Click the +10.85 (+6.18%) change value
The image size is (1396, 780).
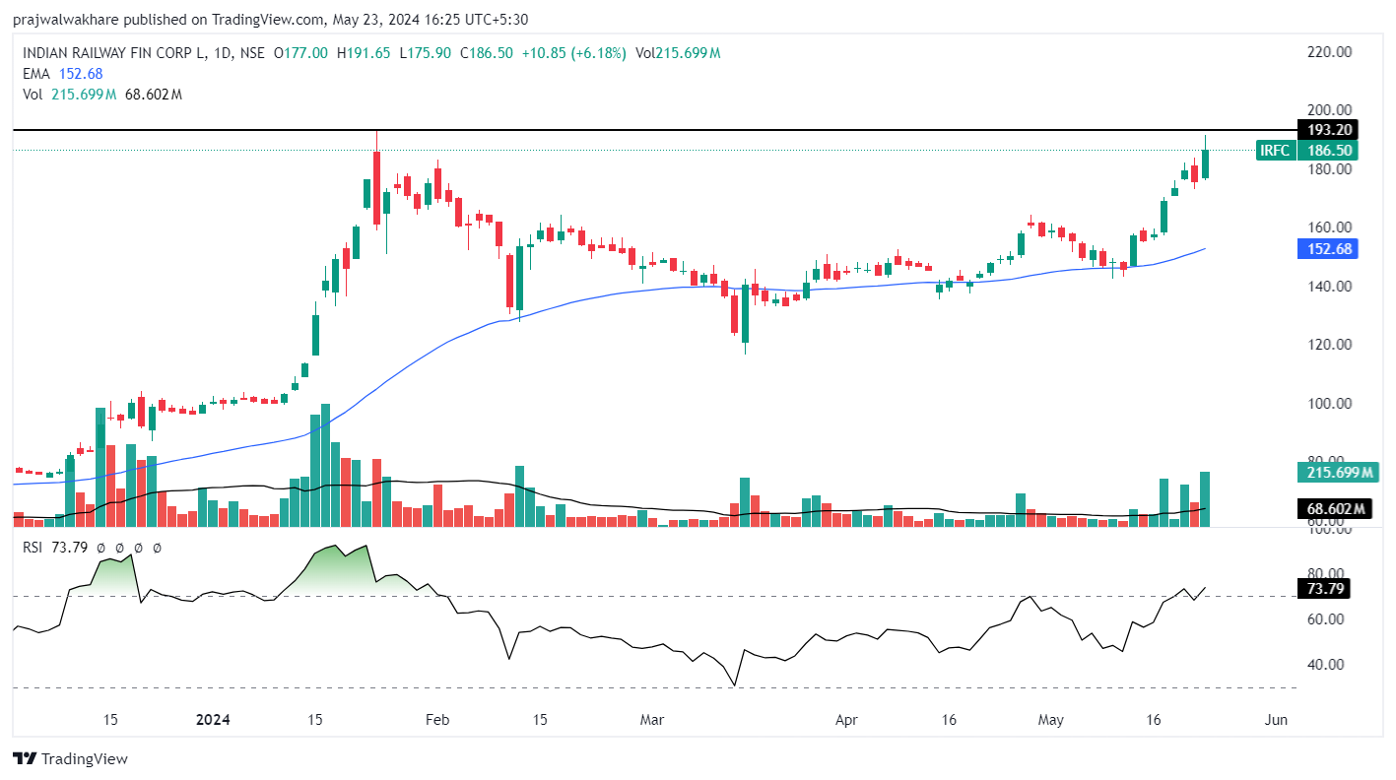[573, 53]
